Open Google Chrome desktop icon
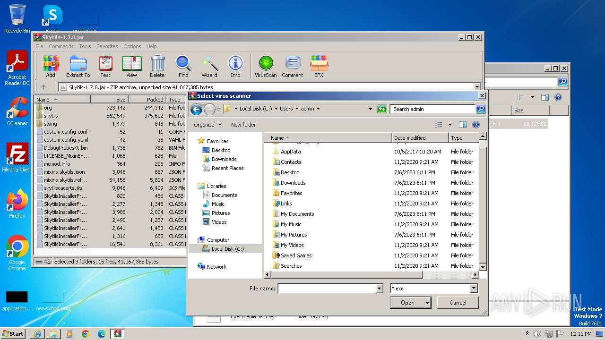Viewport: 605px width, 340px height. click(x=17, y=253)
